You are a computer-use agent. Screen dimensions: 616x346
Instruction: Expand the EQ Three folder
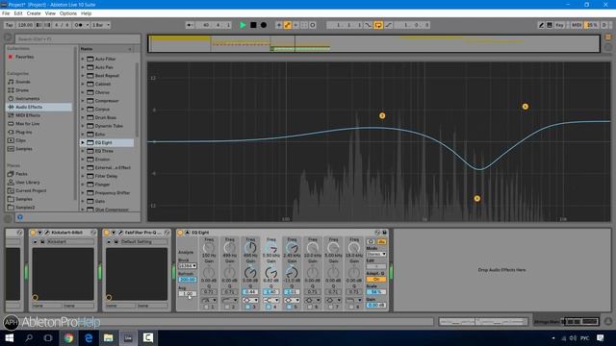coord(83,151)
